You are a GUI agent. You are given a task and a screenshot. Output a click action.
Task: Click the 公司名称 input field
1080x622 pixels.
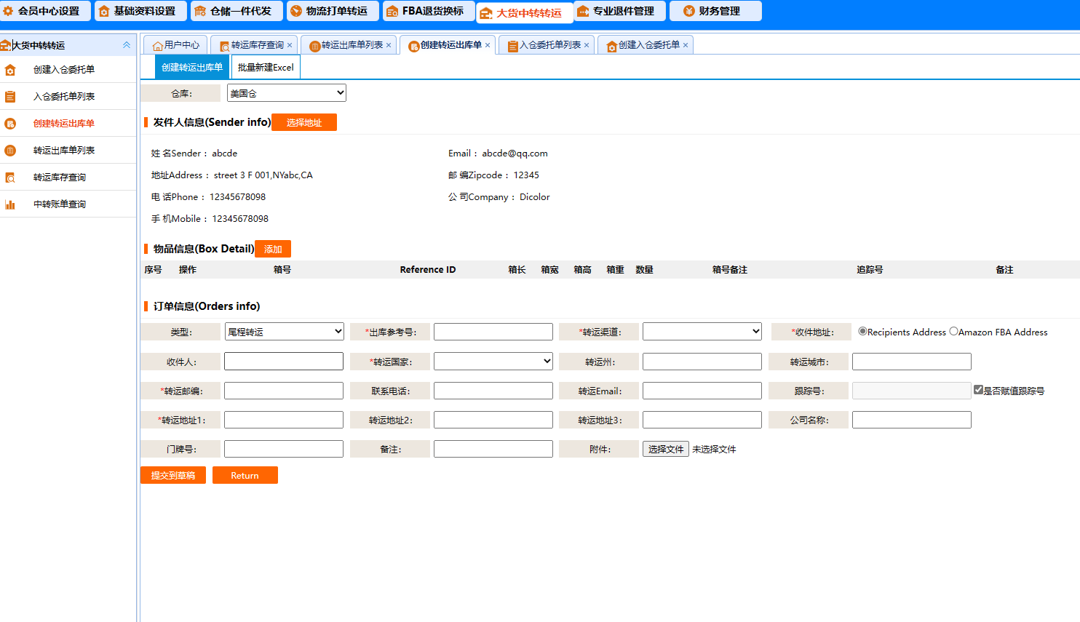tap(912, 420)
